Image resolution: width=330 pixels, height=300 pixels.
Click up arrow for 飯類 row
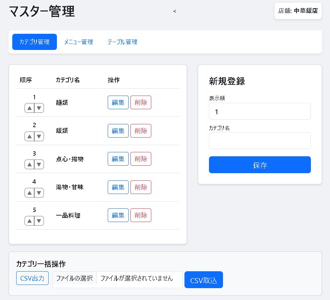point(30,136)
